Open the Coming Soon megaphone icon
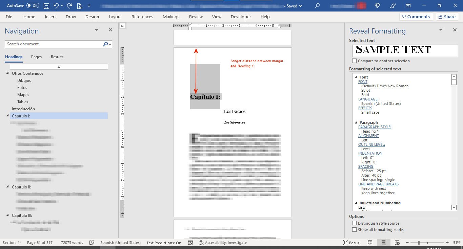This screenshot has width=463, height=249. click(393, 6)
